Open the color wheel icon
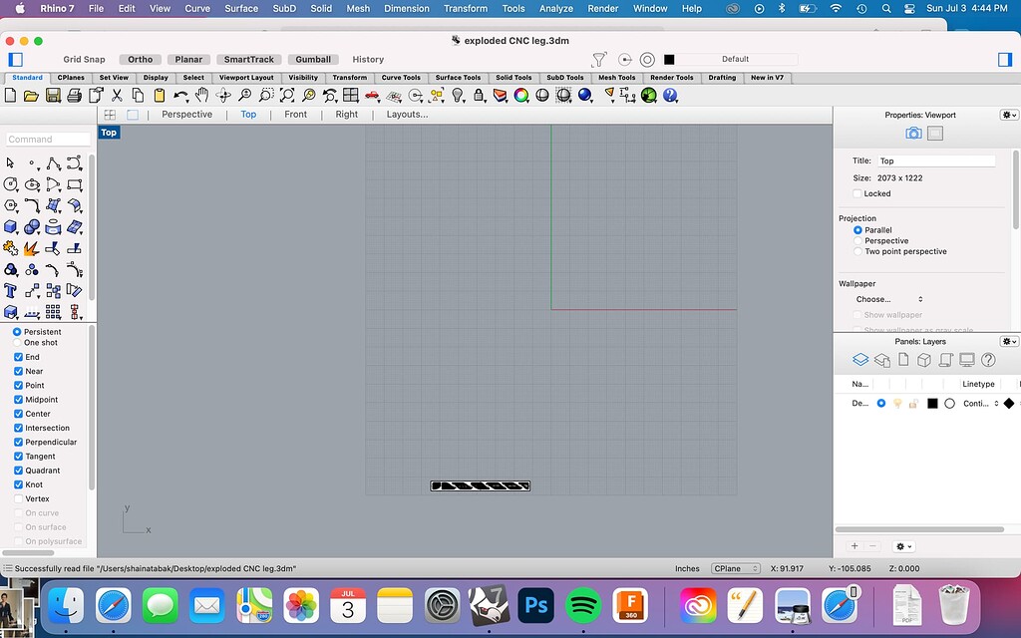1021x638 pixels. pos(520,96)
